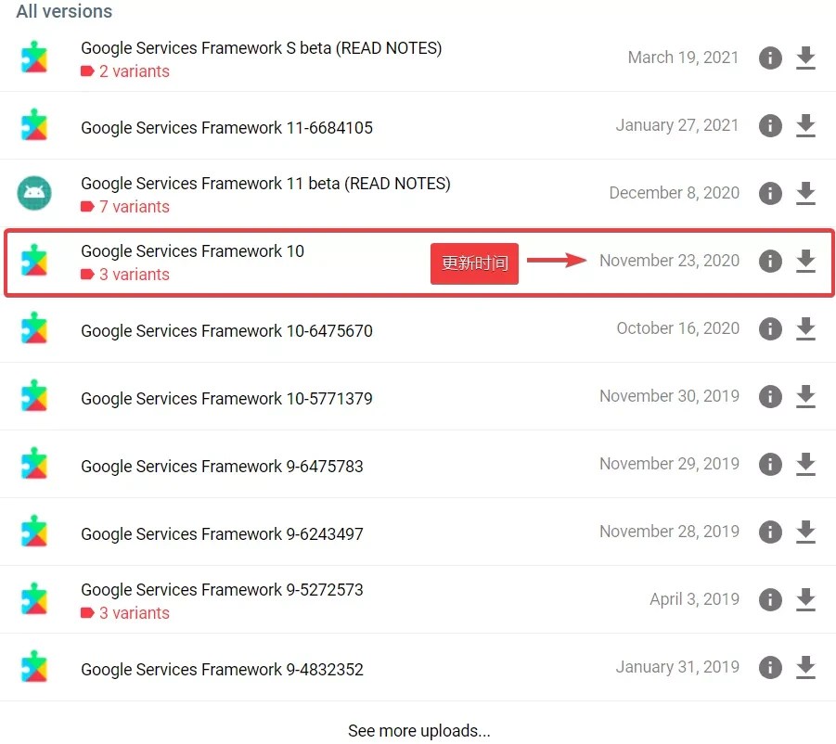Screen dimensions: 836x744
Task: Open See more uploads link
Action: pyautogui.click(x=418, y=731)
